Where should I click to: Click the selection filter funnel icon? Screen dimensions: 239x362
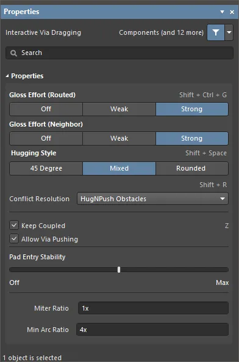point(216,32)
